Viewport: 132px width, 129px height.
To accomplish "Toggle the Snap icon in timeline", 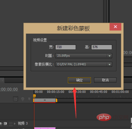I will pos(16,99).
